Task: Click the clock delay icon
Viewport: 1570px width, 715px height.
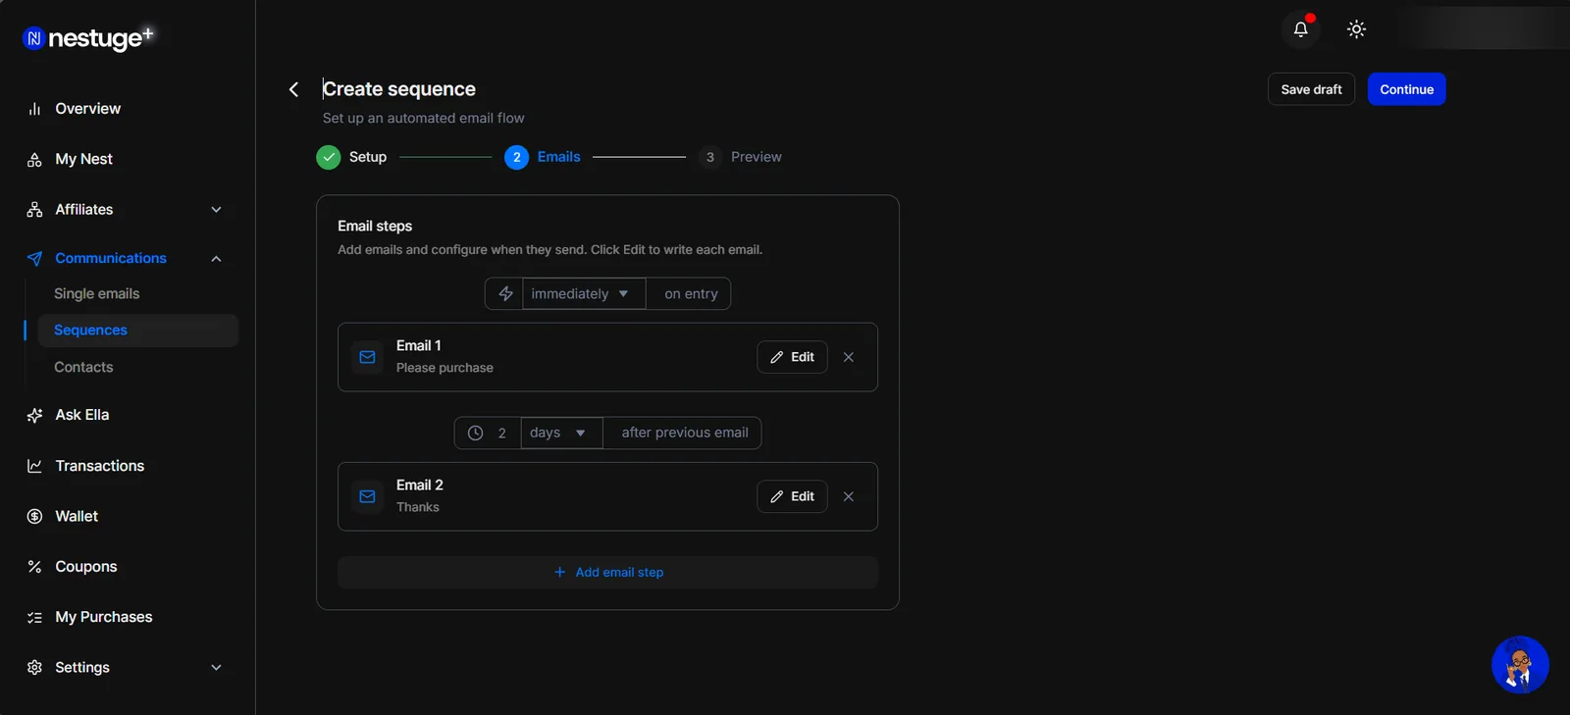Action: 475,433
